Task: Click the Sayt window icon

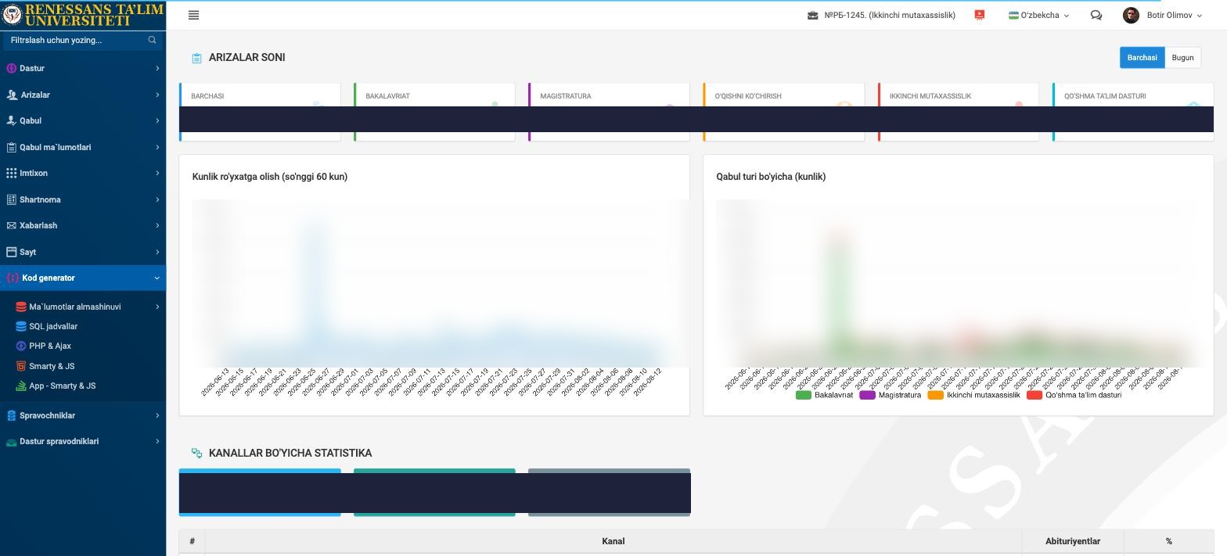Action: [x=11, y=252]
